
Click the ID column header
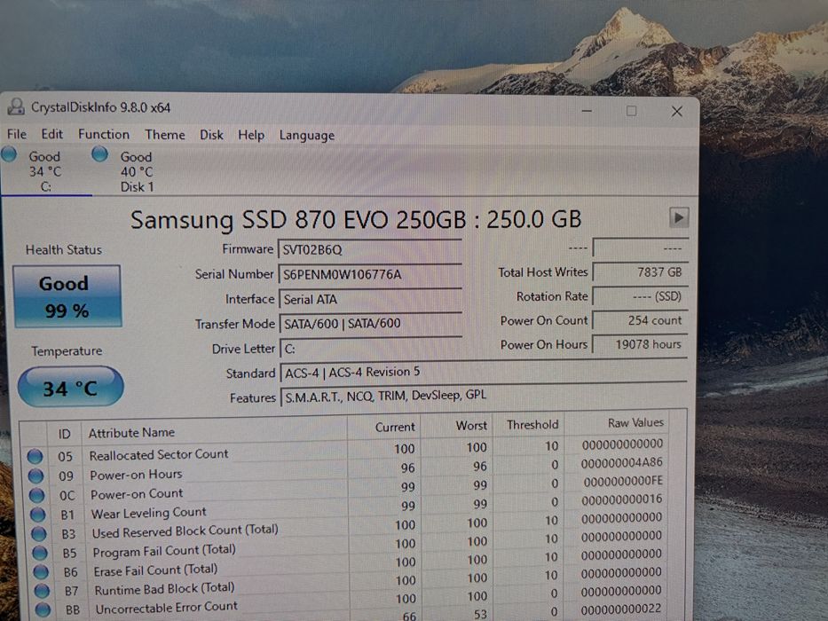(64, 434)
